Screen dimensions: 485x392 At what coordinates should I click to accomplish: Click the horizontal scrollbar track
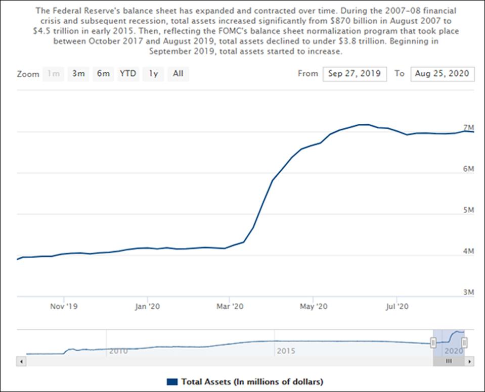pos(228,361)
